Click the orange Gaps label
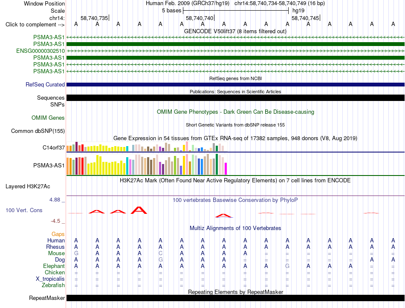Image resolution: width=405 pixels, height=308 pixels. point(58,234)
